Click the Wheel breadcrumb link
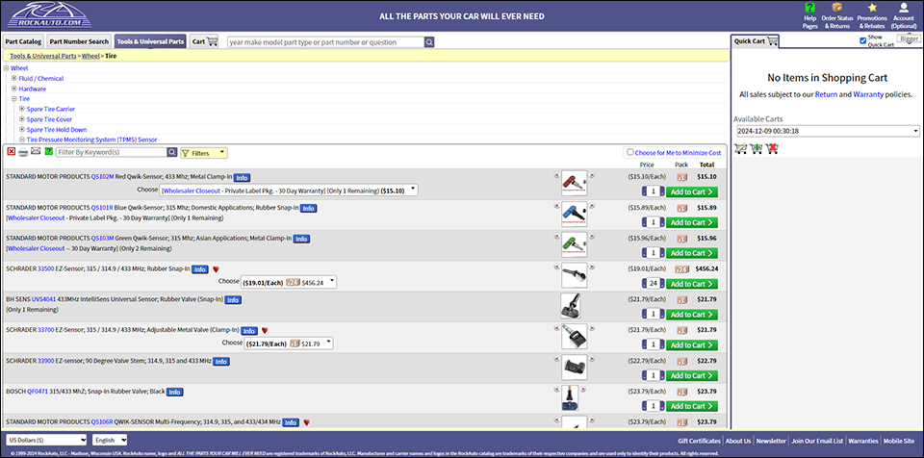Screen dimensions: 924x458 (x=90, y=56)
